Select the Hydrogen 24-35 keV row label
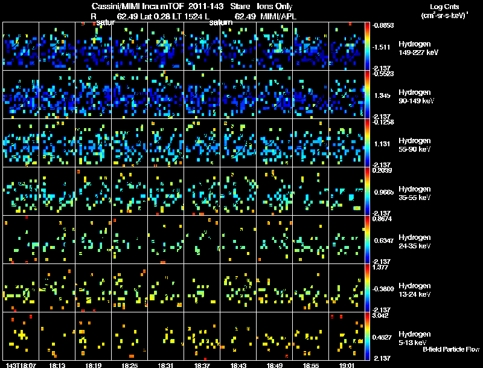 coord(415,242)
